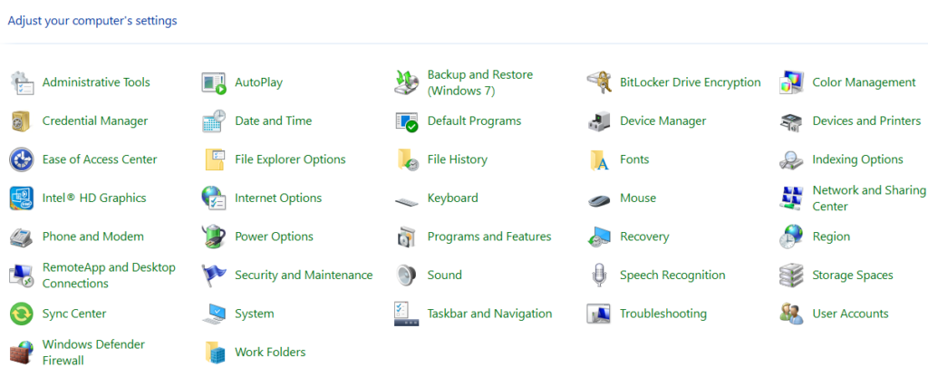
Task: Click the Recovery text link
Action: coord(644,237)
